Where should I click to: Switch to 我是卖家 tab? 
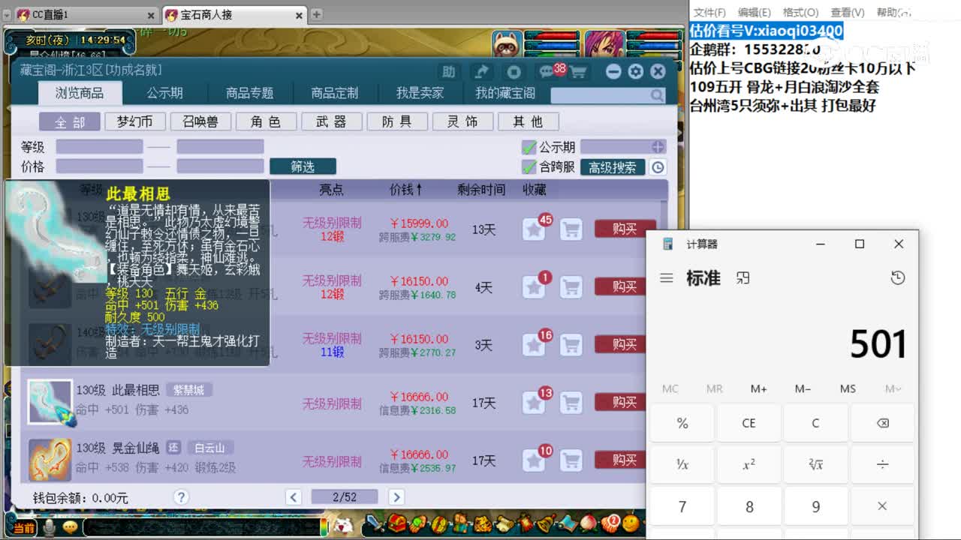(x=420, y=93)
